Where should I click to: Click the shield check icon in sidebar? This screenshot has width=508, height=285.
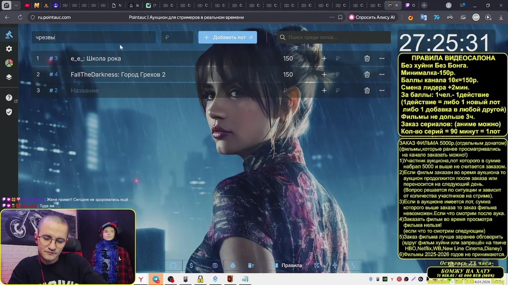(9, 112)
